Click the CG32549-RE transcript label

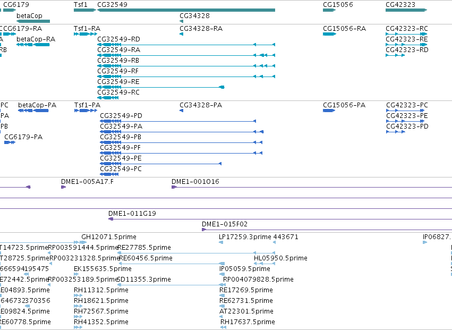click(x=118, y=82)
